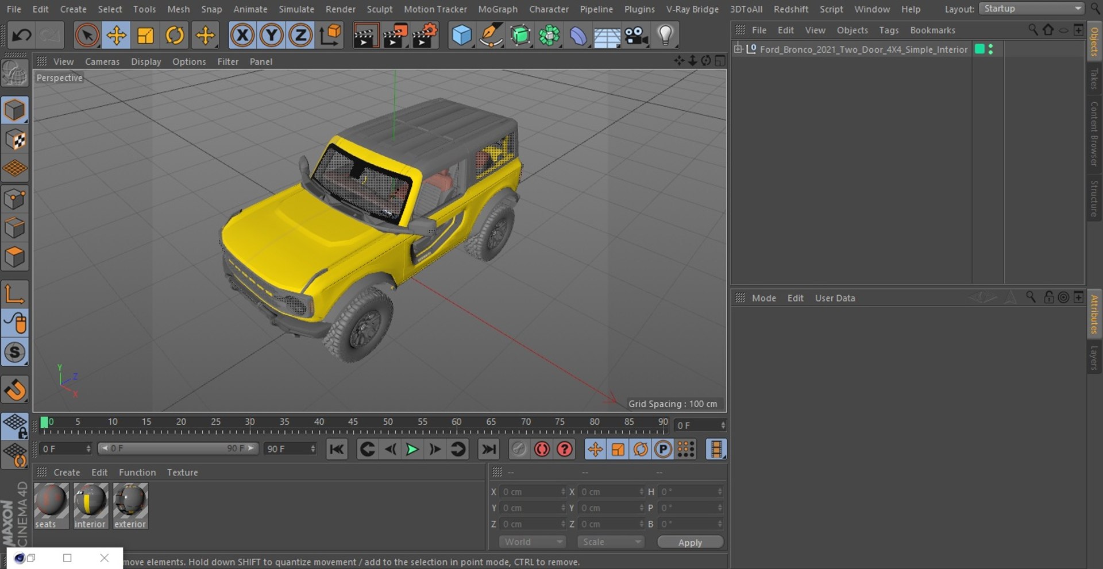Screen dimensions: 1103x569
Task: Click the Apply button
Action: click(x=690, y=543)
